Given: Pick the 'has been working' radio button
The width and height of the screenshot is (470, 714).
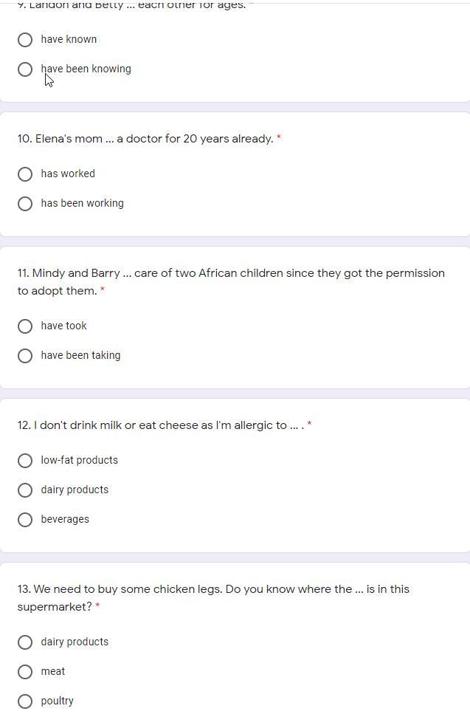Looking at the screenshot, I should (25, 204).
